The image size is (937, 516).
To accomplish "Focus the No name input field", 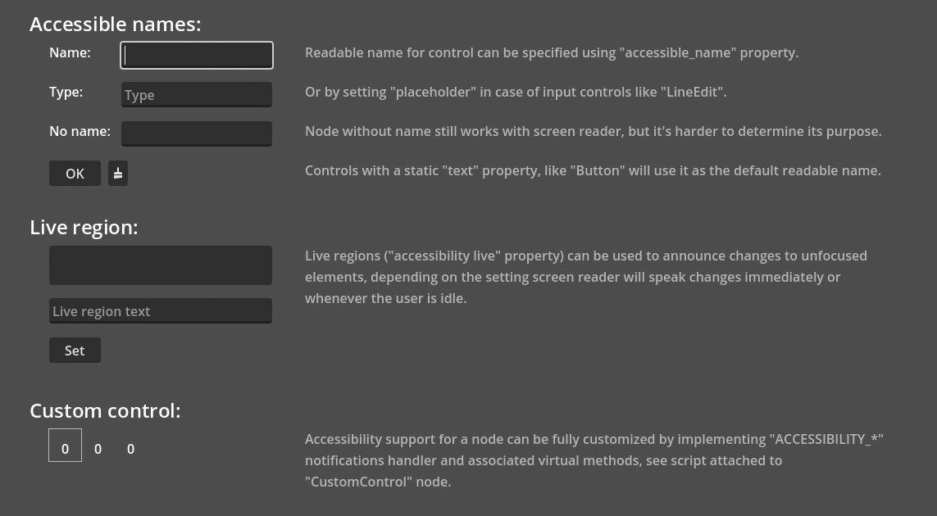I will [x=197, y=134].
